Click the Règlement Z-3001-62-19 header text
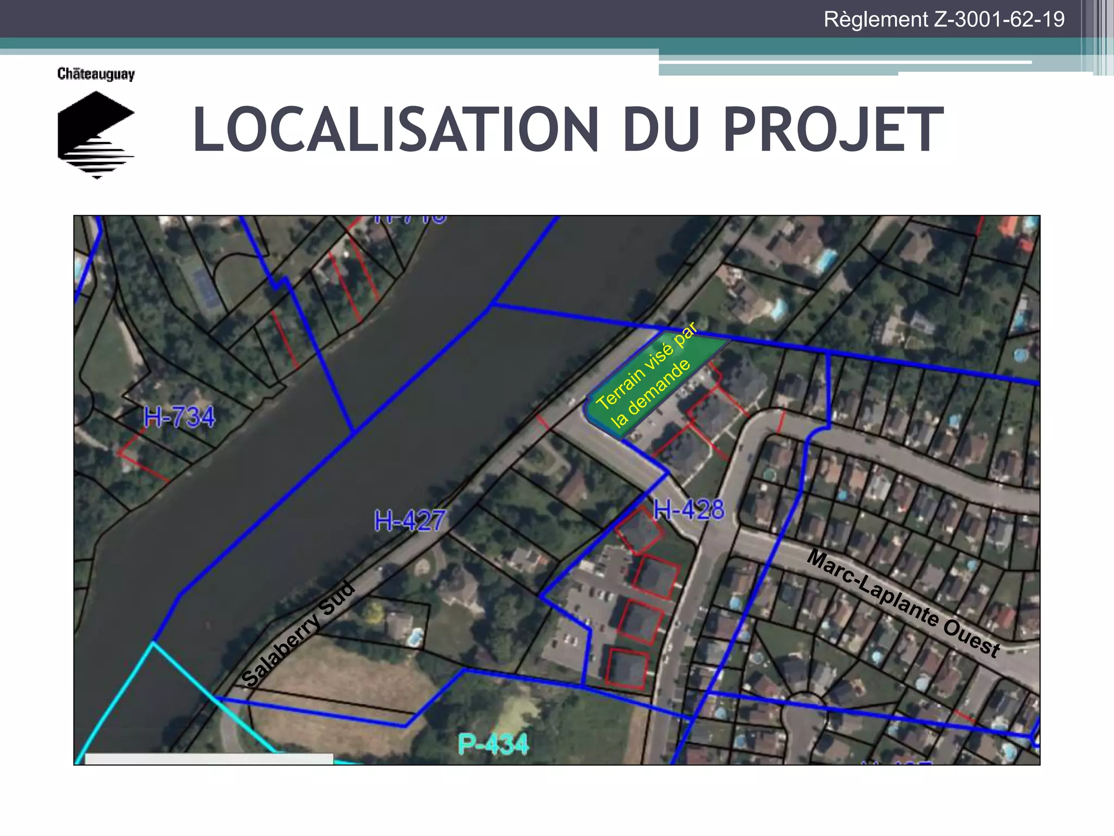The image size is (1114, 836). click(x=944, y=20)
